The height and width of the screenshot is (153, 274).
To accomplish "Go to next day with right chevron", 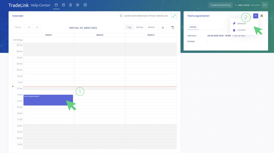I will click(x=37, y=27).
